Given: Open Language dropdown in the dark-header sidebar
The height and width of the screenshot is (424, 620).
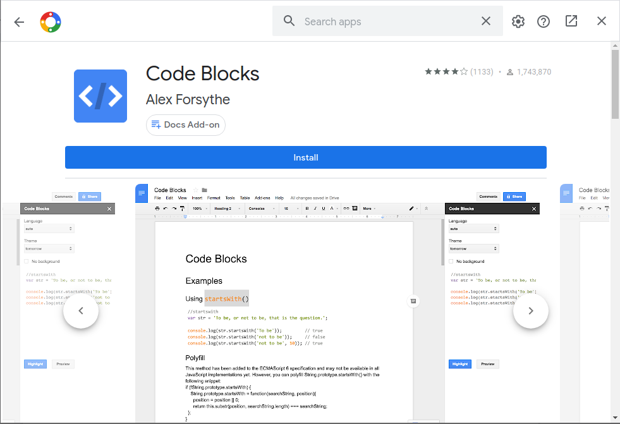Looking at the screenshot, I should coord(474,229).
